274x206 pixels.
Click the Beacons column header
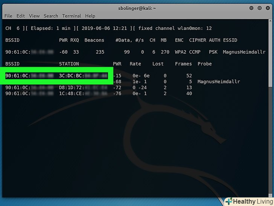(94, 40)
